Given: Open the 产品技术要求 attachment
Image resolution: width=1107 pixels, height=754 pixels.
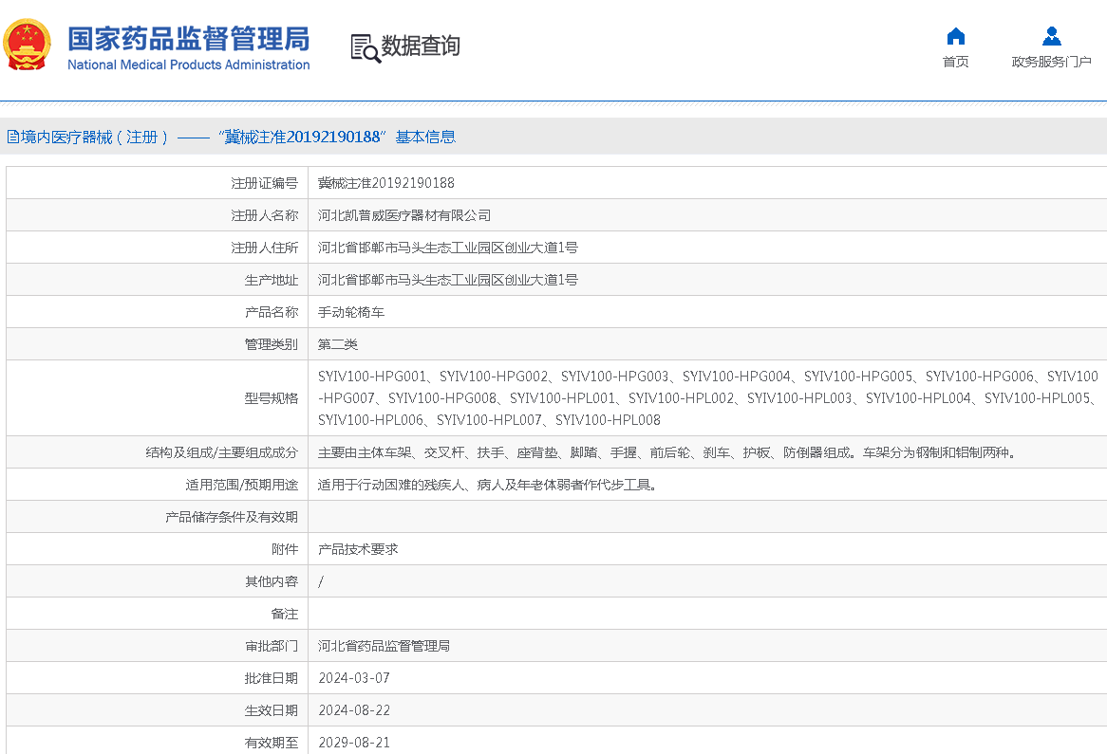Looking at the screenshot, I should (358, 549).
